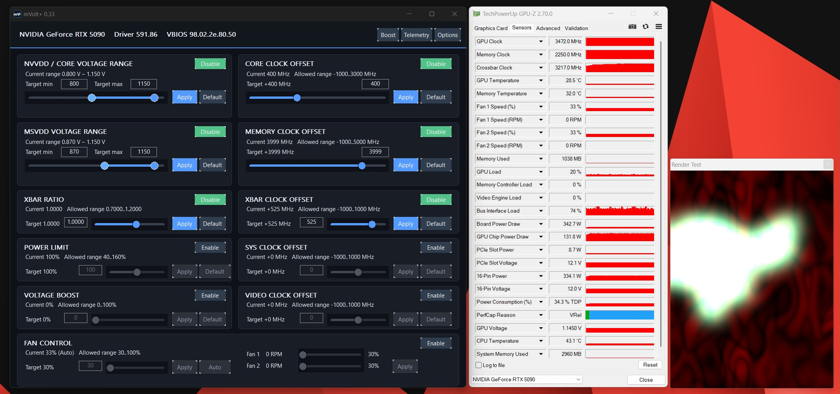Click the XBAR clock offset slider handle
Image resolution: width=840 pixels, height=394 pixels.
tap(372, 225)
